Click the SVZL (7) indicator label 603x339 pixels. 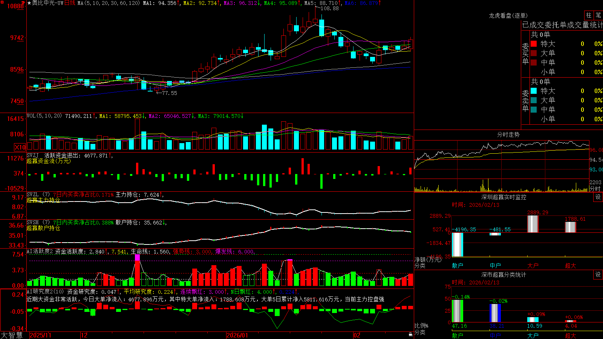coord(38,195)
